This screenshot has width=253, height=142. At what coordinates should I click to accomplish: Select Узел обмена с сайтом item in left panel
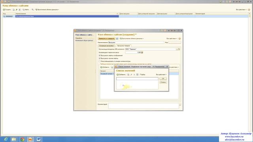click(84, 35)
